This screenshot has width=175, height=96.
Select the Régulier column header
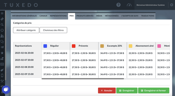point(56,46)
